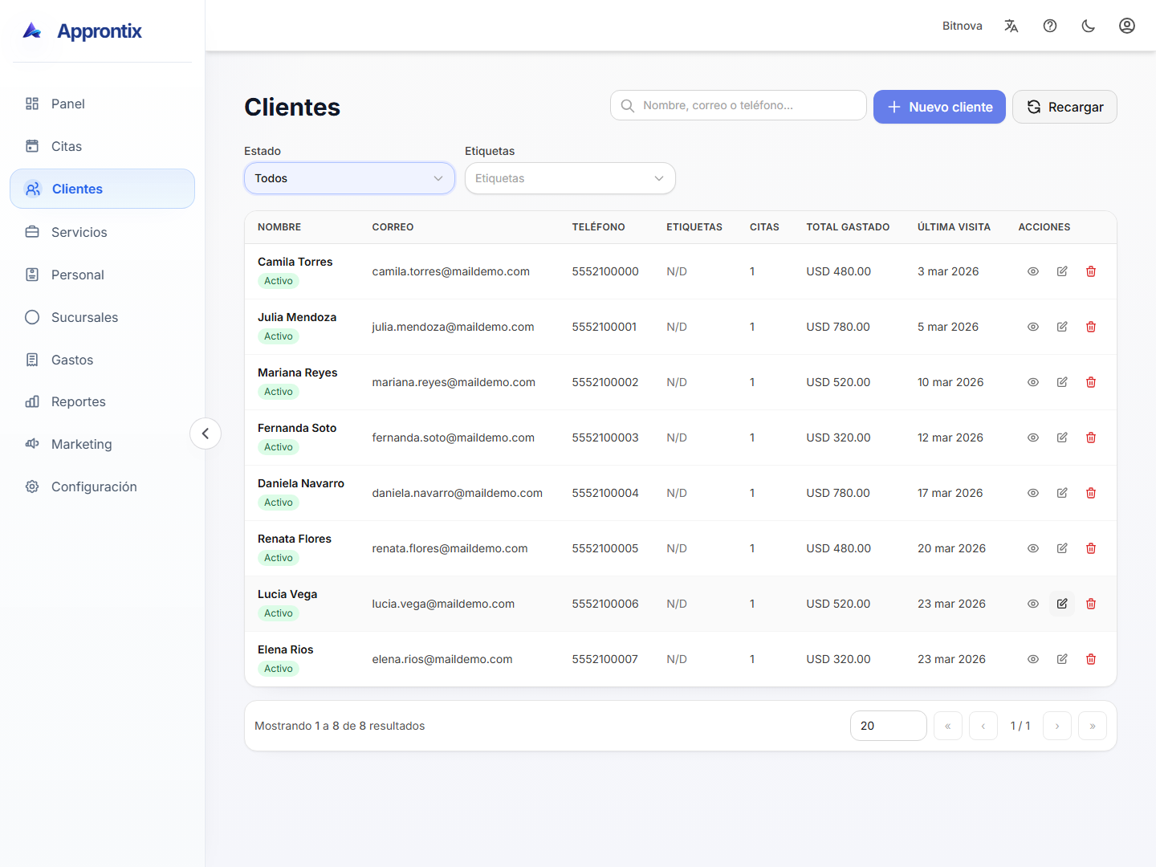View Mariana Reyes details eye icon

coord(1033,382)
